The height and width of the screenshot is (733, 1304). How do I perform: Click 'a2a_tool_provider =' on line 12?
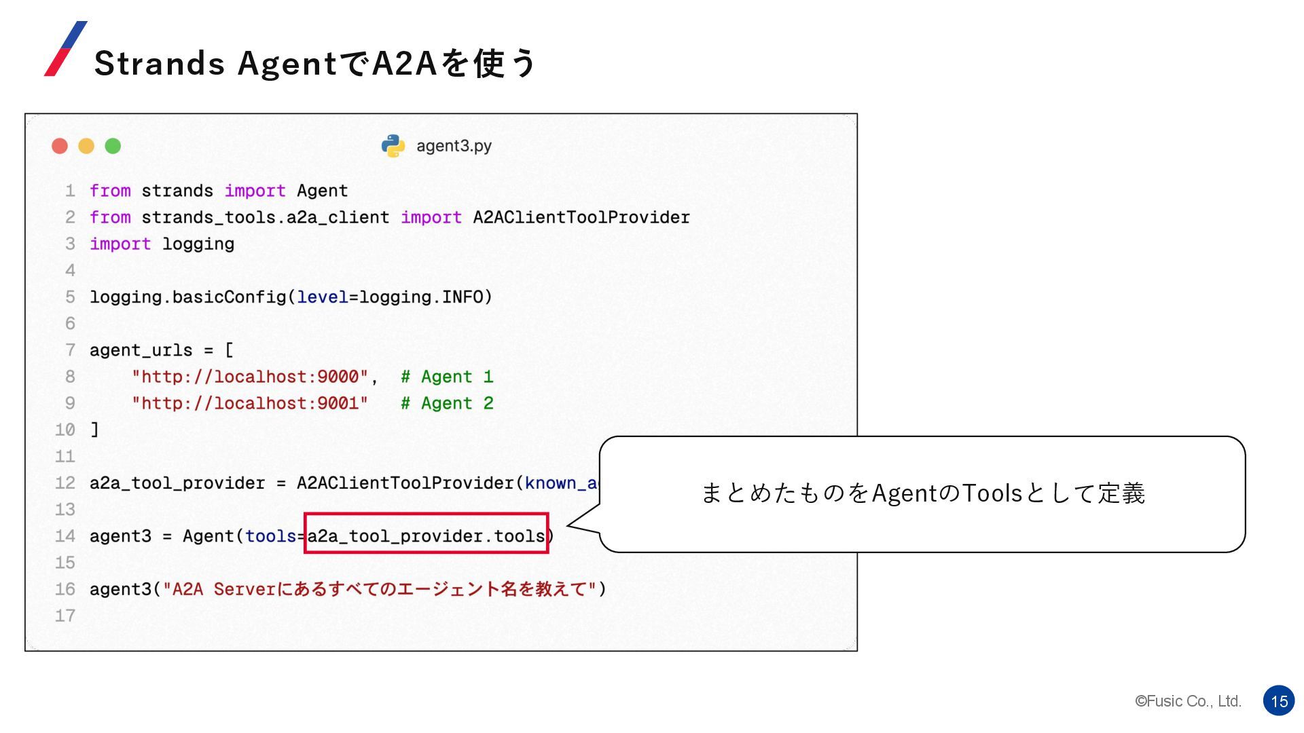pos(187,483)
